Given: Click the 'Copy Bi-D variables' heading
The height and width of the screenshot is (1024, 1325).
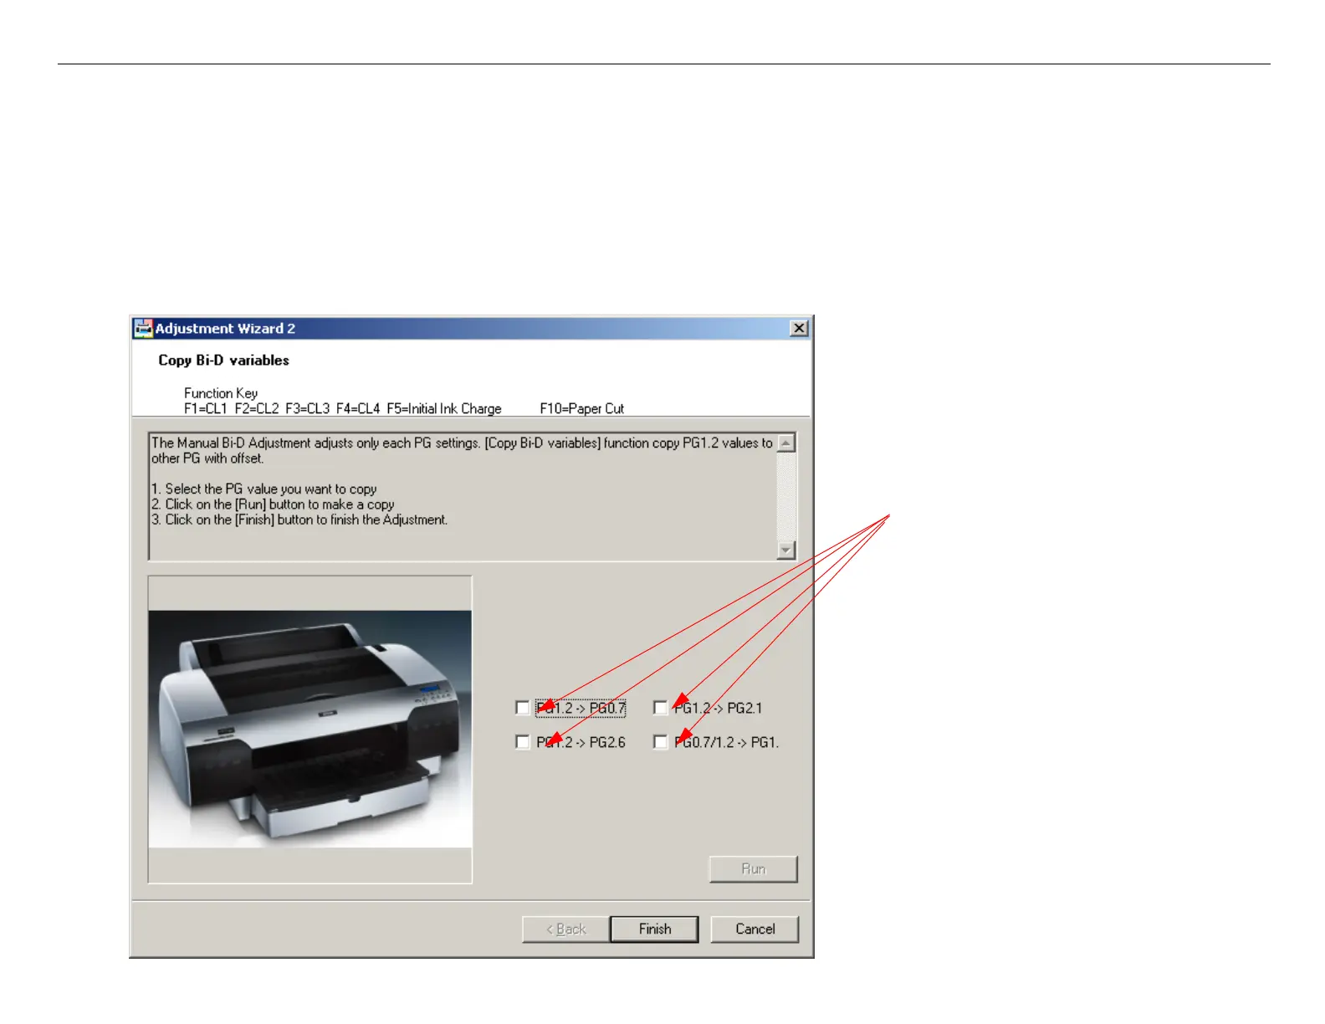Looking at the screenshot, I should [x=223, y=361].
